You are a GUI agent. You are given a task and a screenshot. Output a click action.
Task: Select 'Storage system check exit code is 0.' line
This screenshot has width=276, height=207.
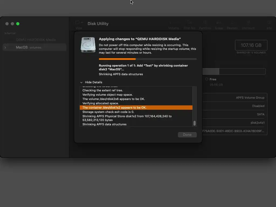pos(108,112)
